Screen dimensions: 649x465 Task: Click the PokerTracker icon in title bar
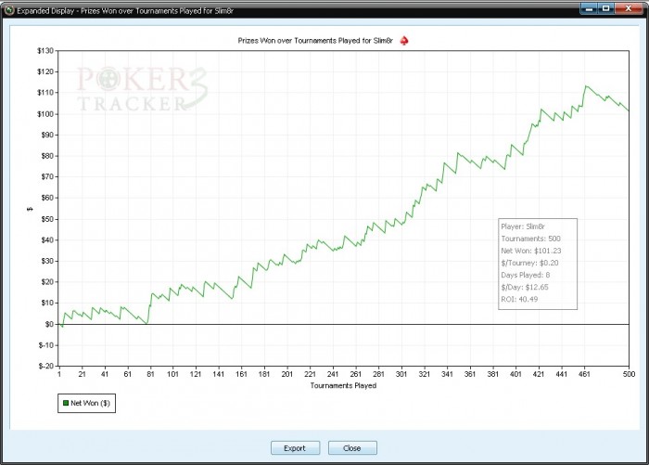tap(9, 10)
